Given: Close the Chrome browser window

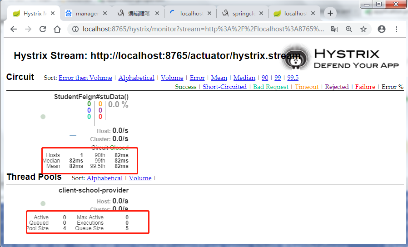Looking at the screenshot, I should click(x=396, y=4).
